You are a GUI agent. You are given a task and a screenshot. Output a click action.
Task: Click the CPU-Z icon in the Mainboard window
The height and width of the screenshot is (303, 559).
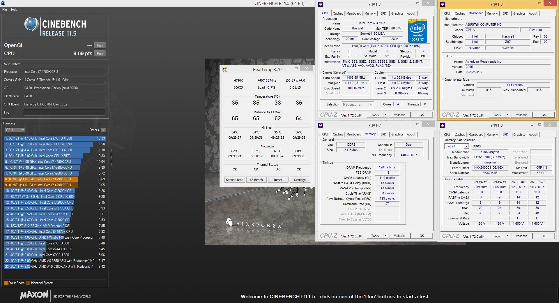click(x=443, y=4)
